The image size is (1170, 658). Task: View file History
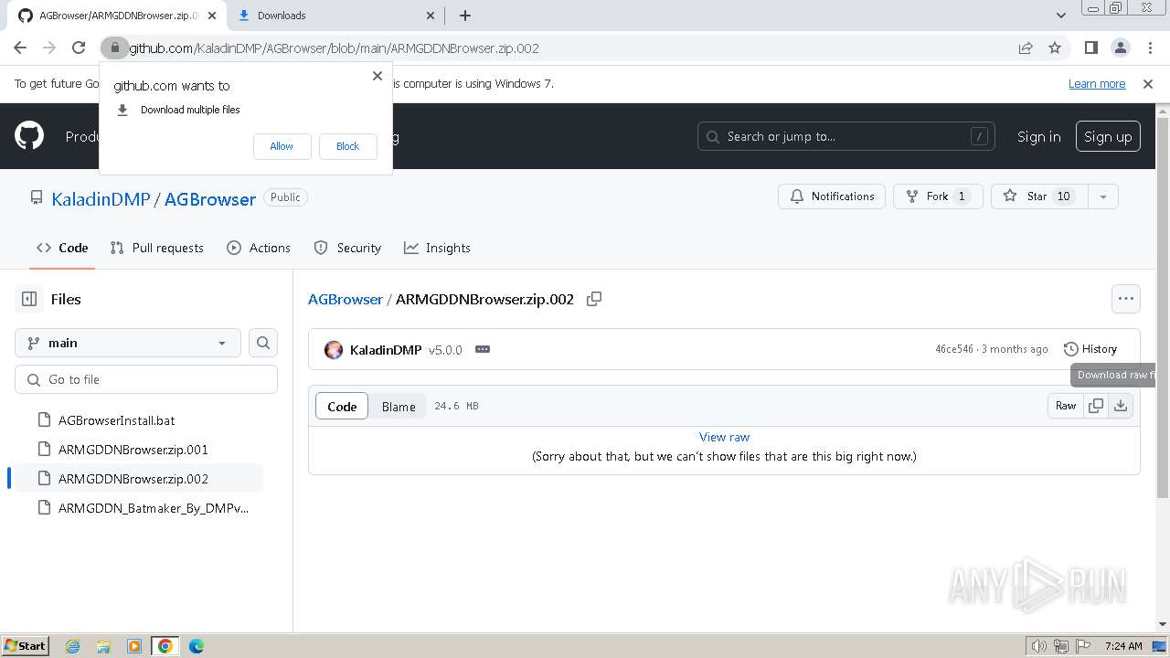coord(1090,349)
